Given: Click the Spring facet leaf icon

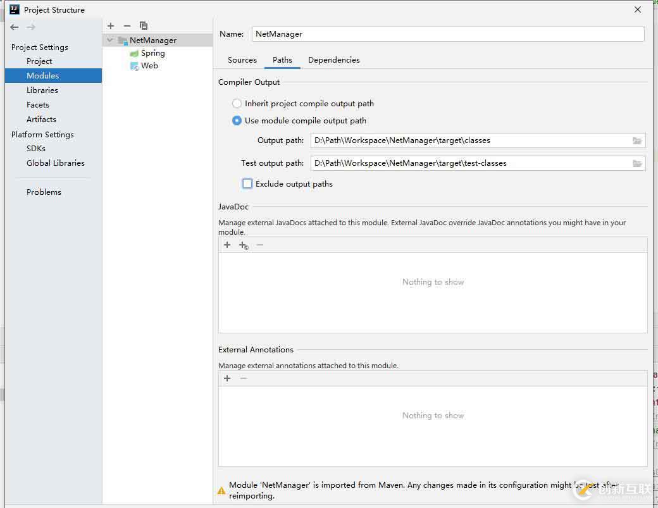Looking at the screenshot, I should 134,53.
